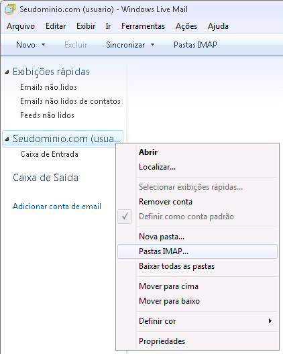Collapse the Exibições rápidas section triangle
283x354 pixels.
coord(7,72)
